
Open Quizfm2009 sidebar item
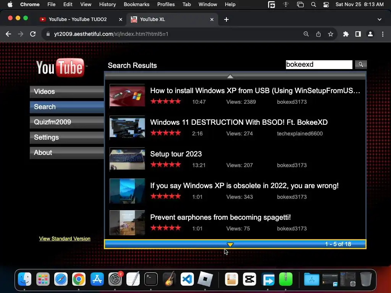click(x=67, y=122)
